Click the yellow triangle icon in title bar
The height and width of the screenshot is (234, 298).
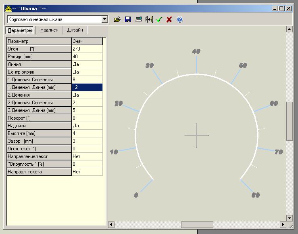coord(8,8)
